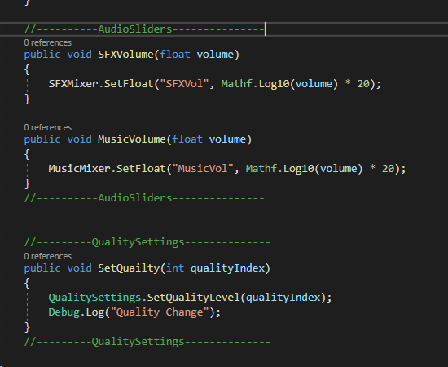The width and height of the screenshot is (448, 367).
Task: Click SFXMixer identifier in SetFloat call
Action: (x=73, y=84)
